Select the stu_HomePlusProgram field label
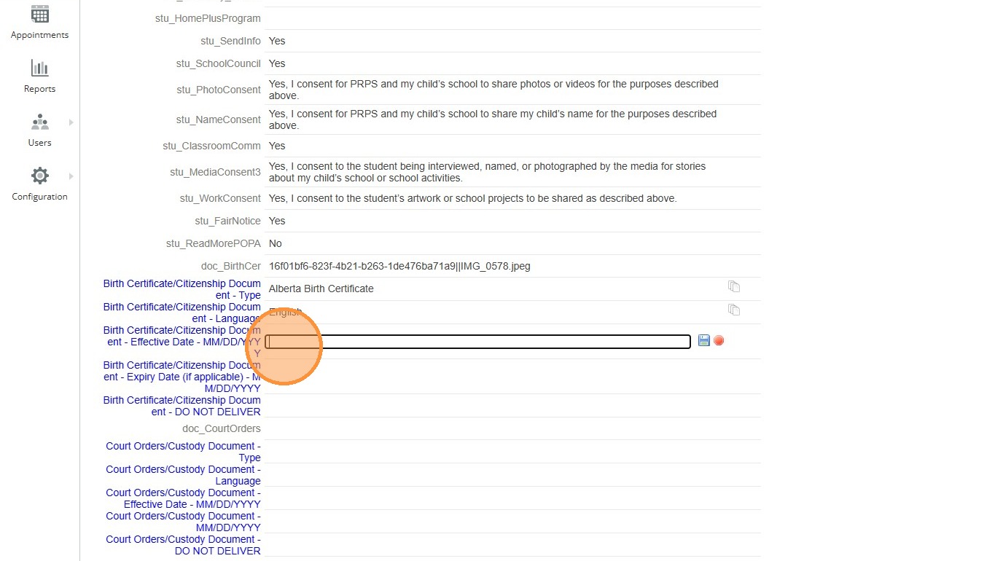 tap(208, 18)
